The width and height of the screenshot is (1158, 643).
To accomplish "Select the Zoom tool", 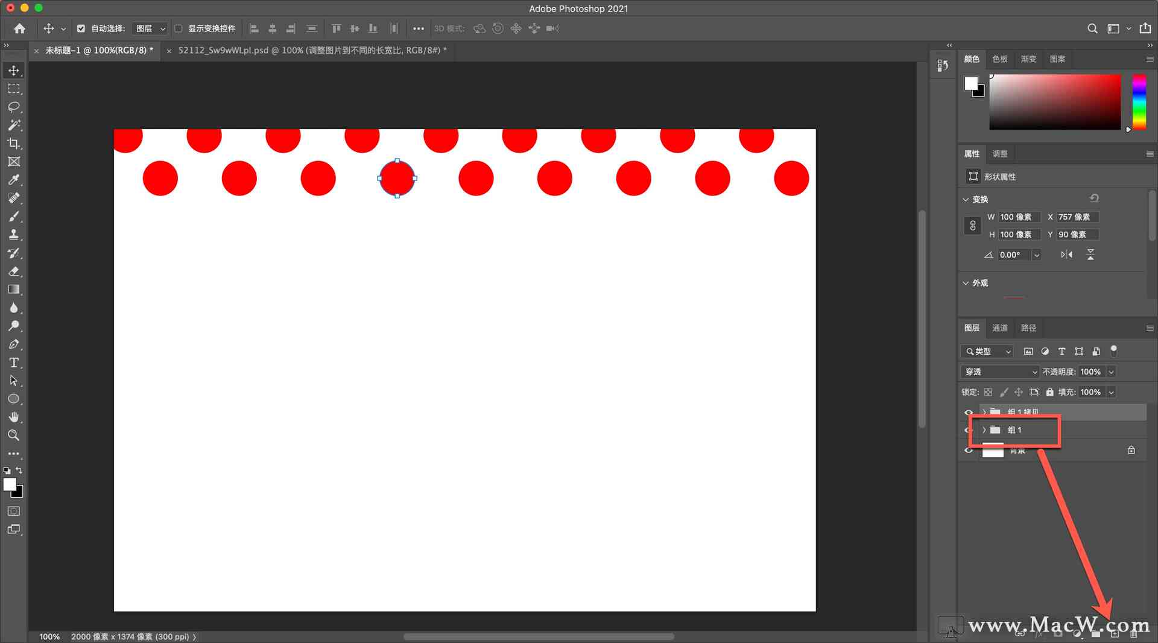I will (x=14, y=436).
